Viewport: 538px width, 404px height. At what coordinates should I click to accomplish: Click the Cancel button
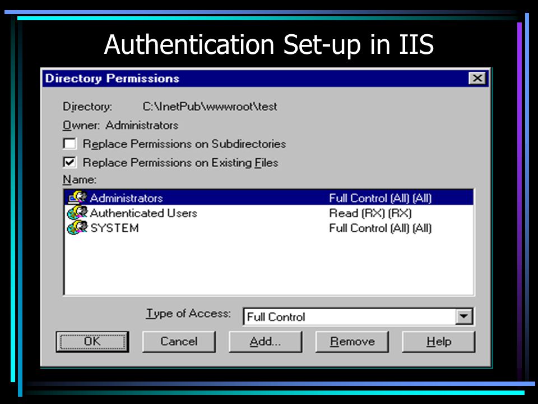point(179,342)
